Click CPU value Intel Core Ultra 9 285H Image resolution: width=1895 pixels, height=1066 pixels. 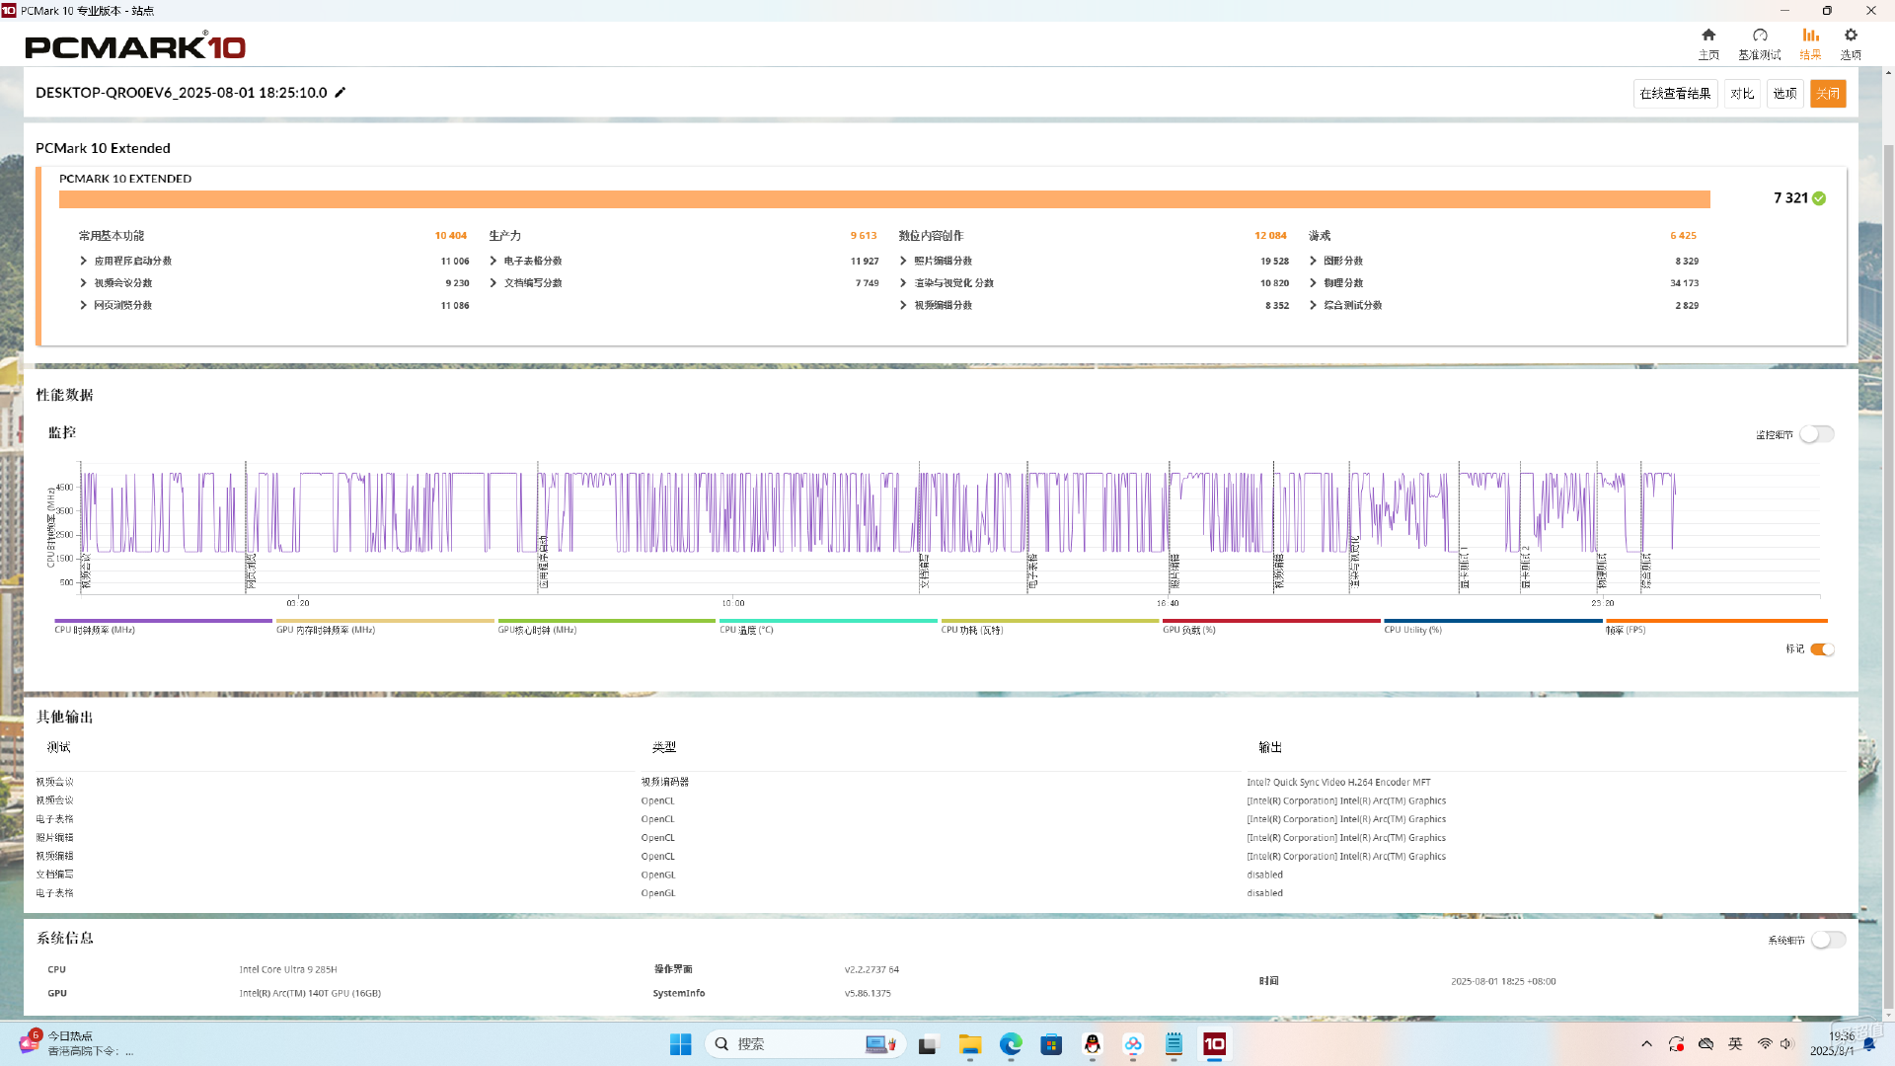pos(288,970)
